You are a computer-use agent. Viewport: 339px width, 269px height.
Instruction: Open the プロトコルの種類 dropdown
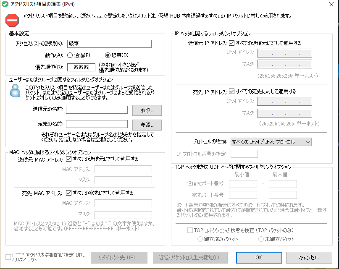point(271,142)
